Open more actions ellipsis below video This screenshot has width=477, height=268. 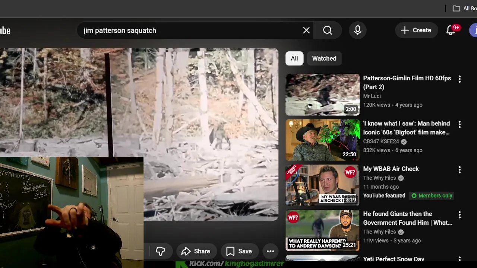(x=271, y=251)
